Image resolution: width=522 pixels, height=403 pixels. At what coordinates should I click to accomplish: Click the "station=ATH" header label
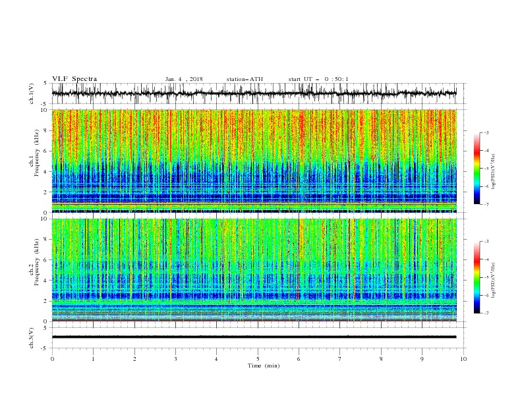(x=245, y=79)
